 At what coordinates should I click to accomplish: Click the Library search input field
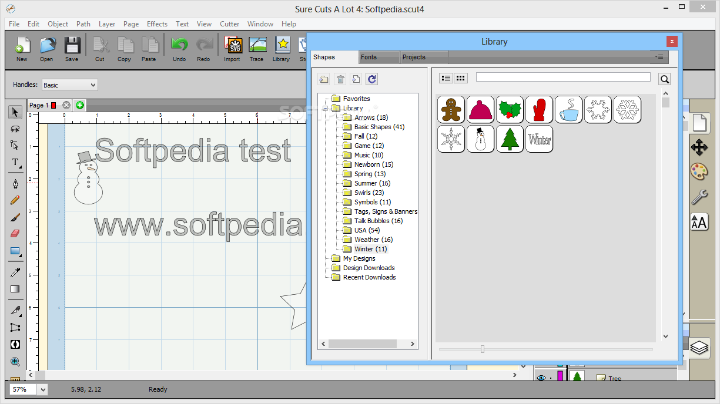563,77
